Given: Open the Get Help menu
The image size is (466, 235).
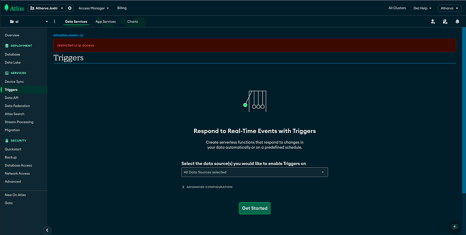Looking at the screenshot, I should (422, 8).
